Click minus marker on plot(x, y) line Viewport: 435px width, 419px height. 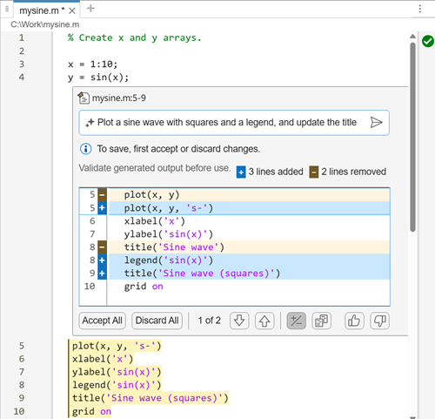pyautogui.click(x=102, y=195)
